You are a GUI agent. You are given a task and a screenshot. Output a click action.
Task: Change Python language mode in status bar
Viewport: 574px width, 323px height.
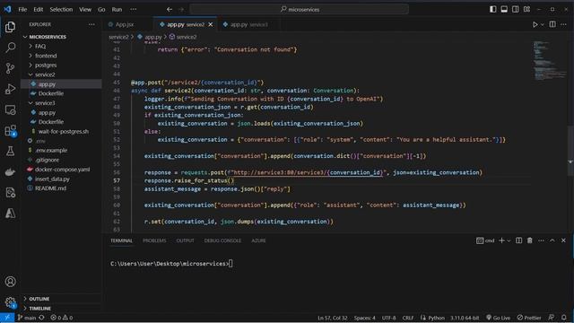tap(436, 318)
